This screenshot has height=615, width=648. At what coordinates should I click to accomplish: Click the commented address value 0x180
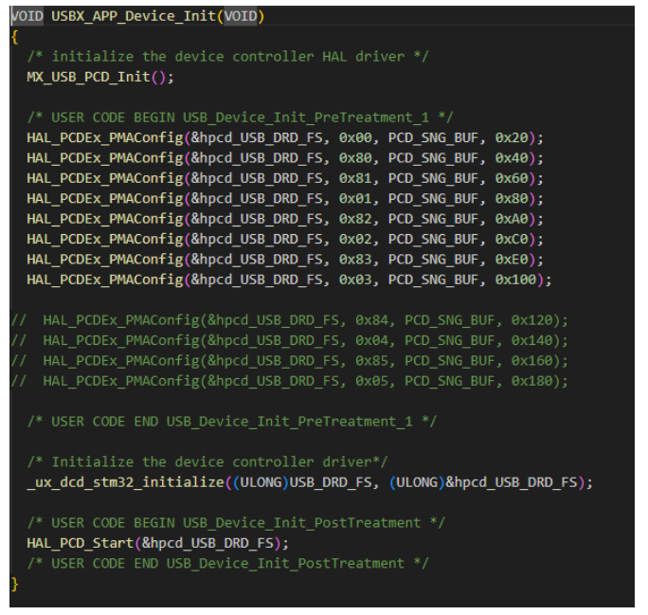tap(531, 381)
